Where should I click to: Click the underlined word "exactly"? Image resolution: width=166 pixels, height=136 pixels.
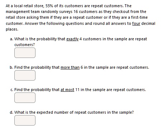(x=72, y=39)
